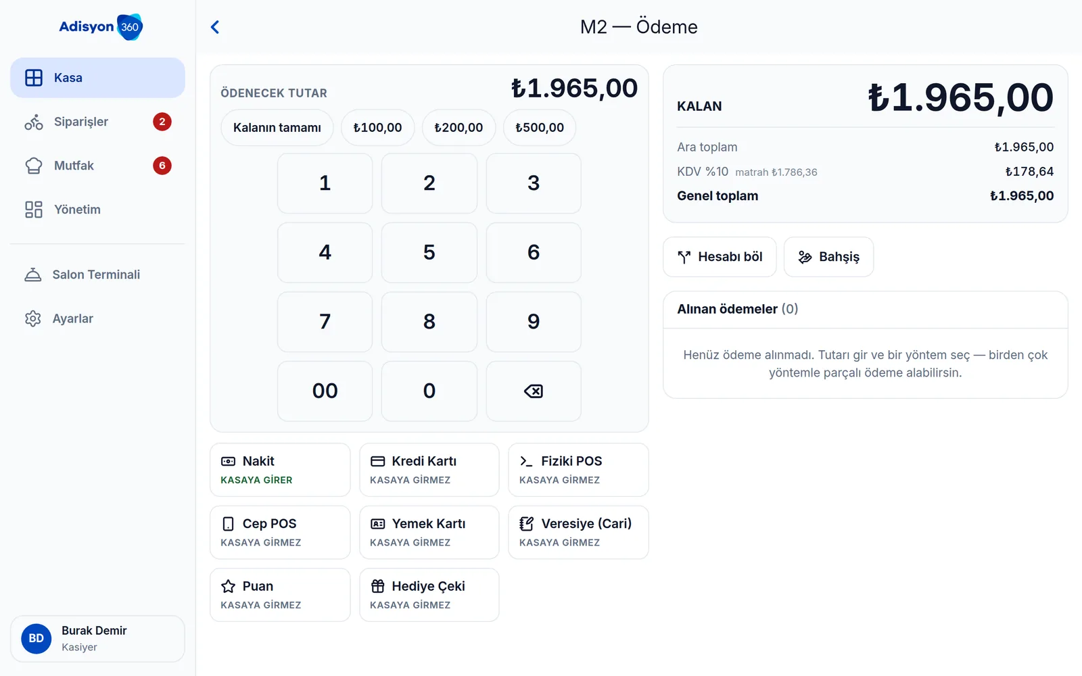Tap keypad digit 9
The width and height of the screenshot is (1082, 676).
click(x=534, y=322)
